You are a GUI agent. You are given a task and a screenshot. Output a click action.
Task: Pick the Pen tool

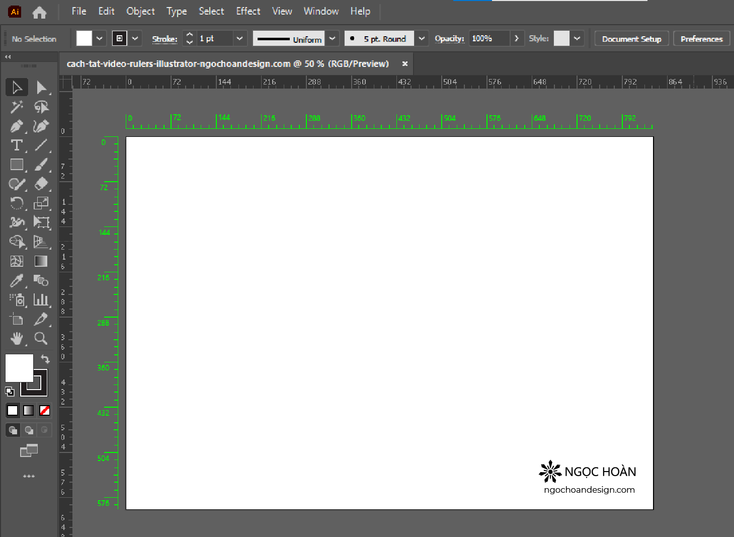coord(17,126)
